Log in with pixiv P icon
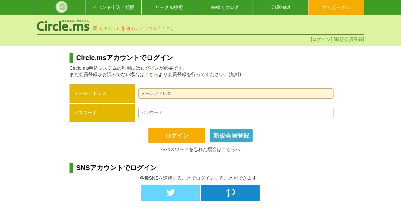Viewport: 401px width, 210px height. (231, 193)
